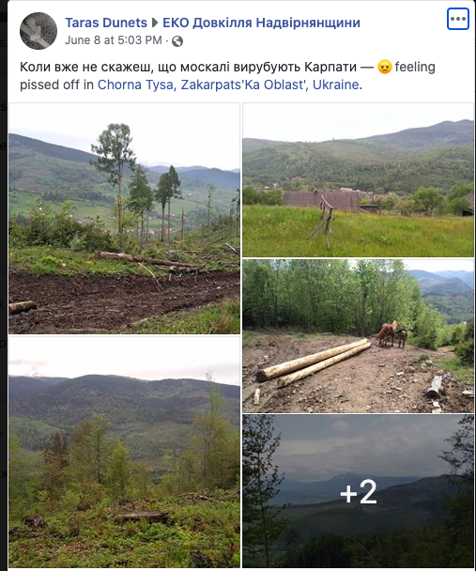Image resolution: width=476 pixels, height=571 pixels.
Task: Visit the ЕКО Довкілля Надвірнянщини group
Action: pyautogui.click(x=261, y=23)
